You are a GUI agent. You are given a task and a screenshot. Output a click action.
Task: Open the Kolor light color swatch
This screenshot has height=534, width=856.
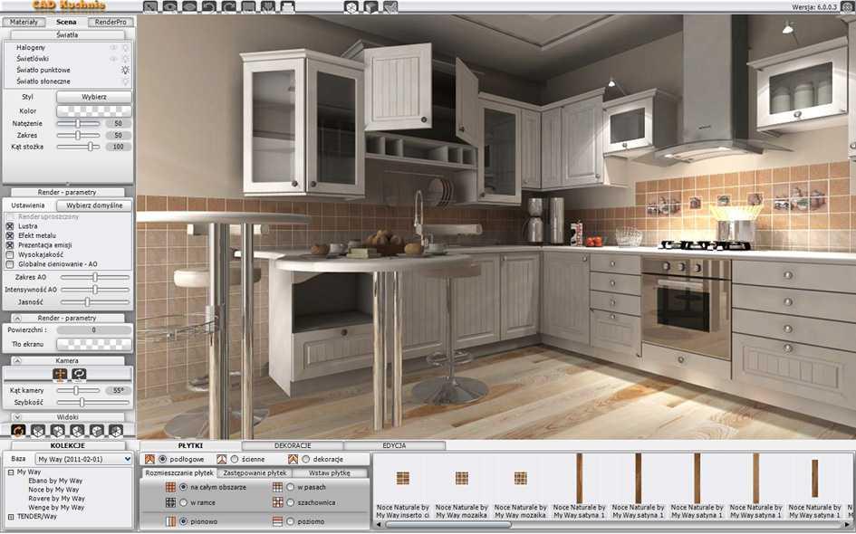94,110
